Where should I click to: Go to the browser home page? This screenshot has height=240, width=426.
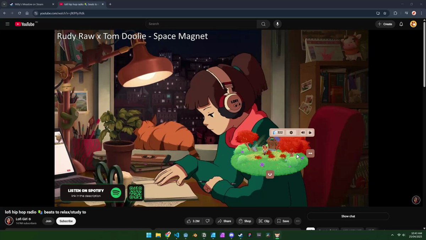27,13
